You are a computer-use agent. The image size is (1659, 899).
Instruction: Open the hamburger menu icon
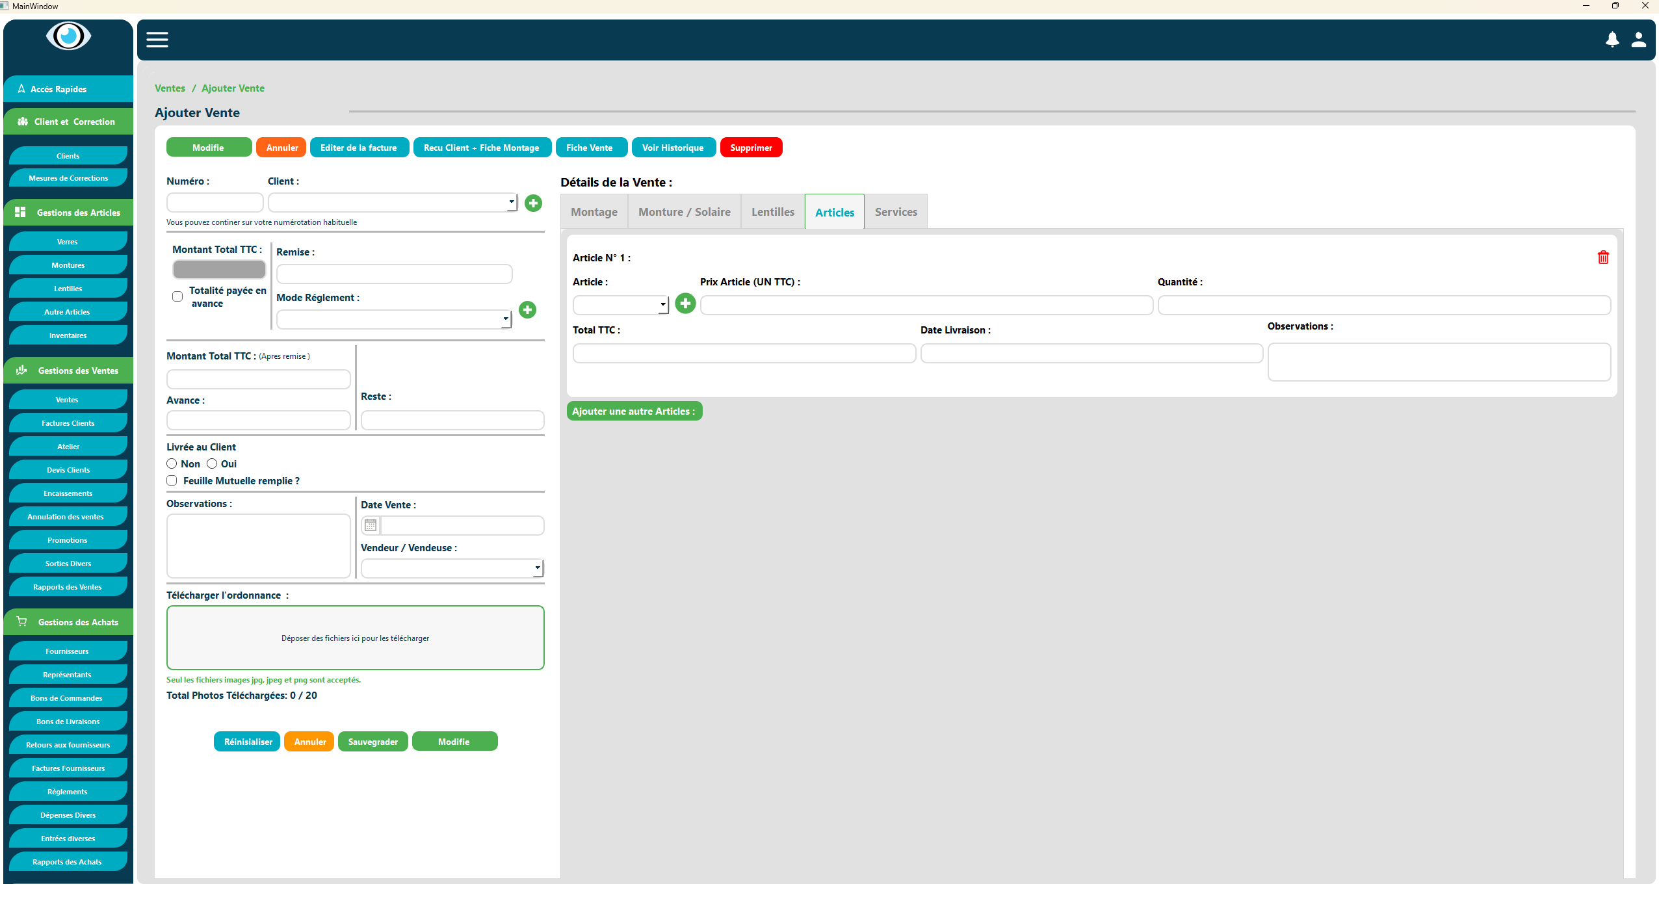157,40
